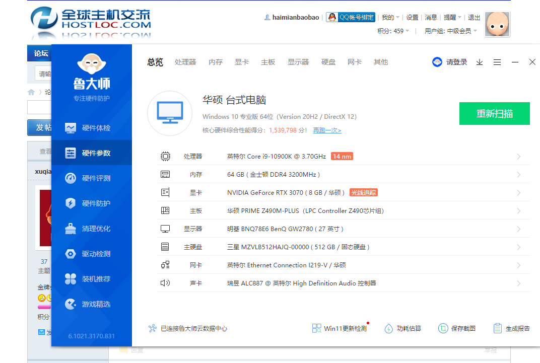The image size is (540, 363).
Task: Click the sound card speaker icon
Action: pyautogui.click(x=165, y=283)
